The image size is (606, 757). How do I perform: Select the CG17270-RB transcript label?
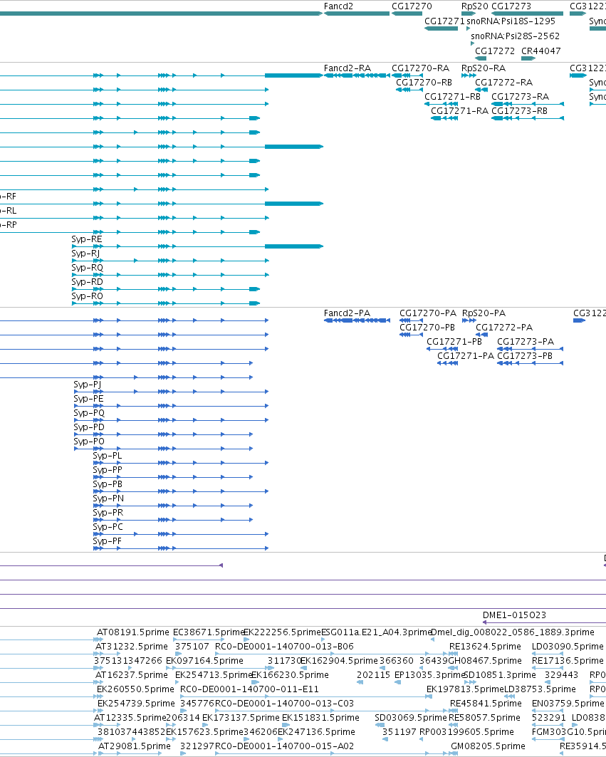tap(424, 83)
